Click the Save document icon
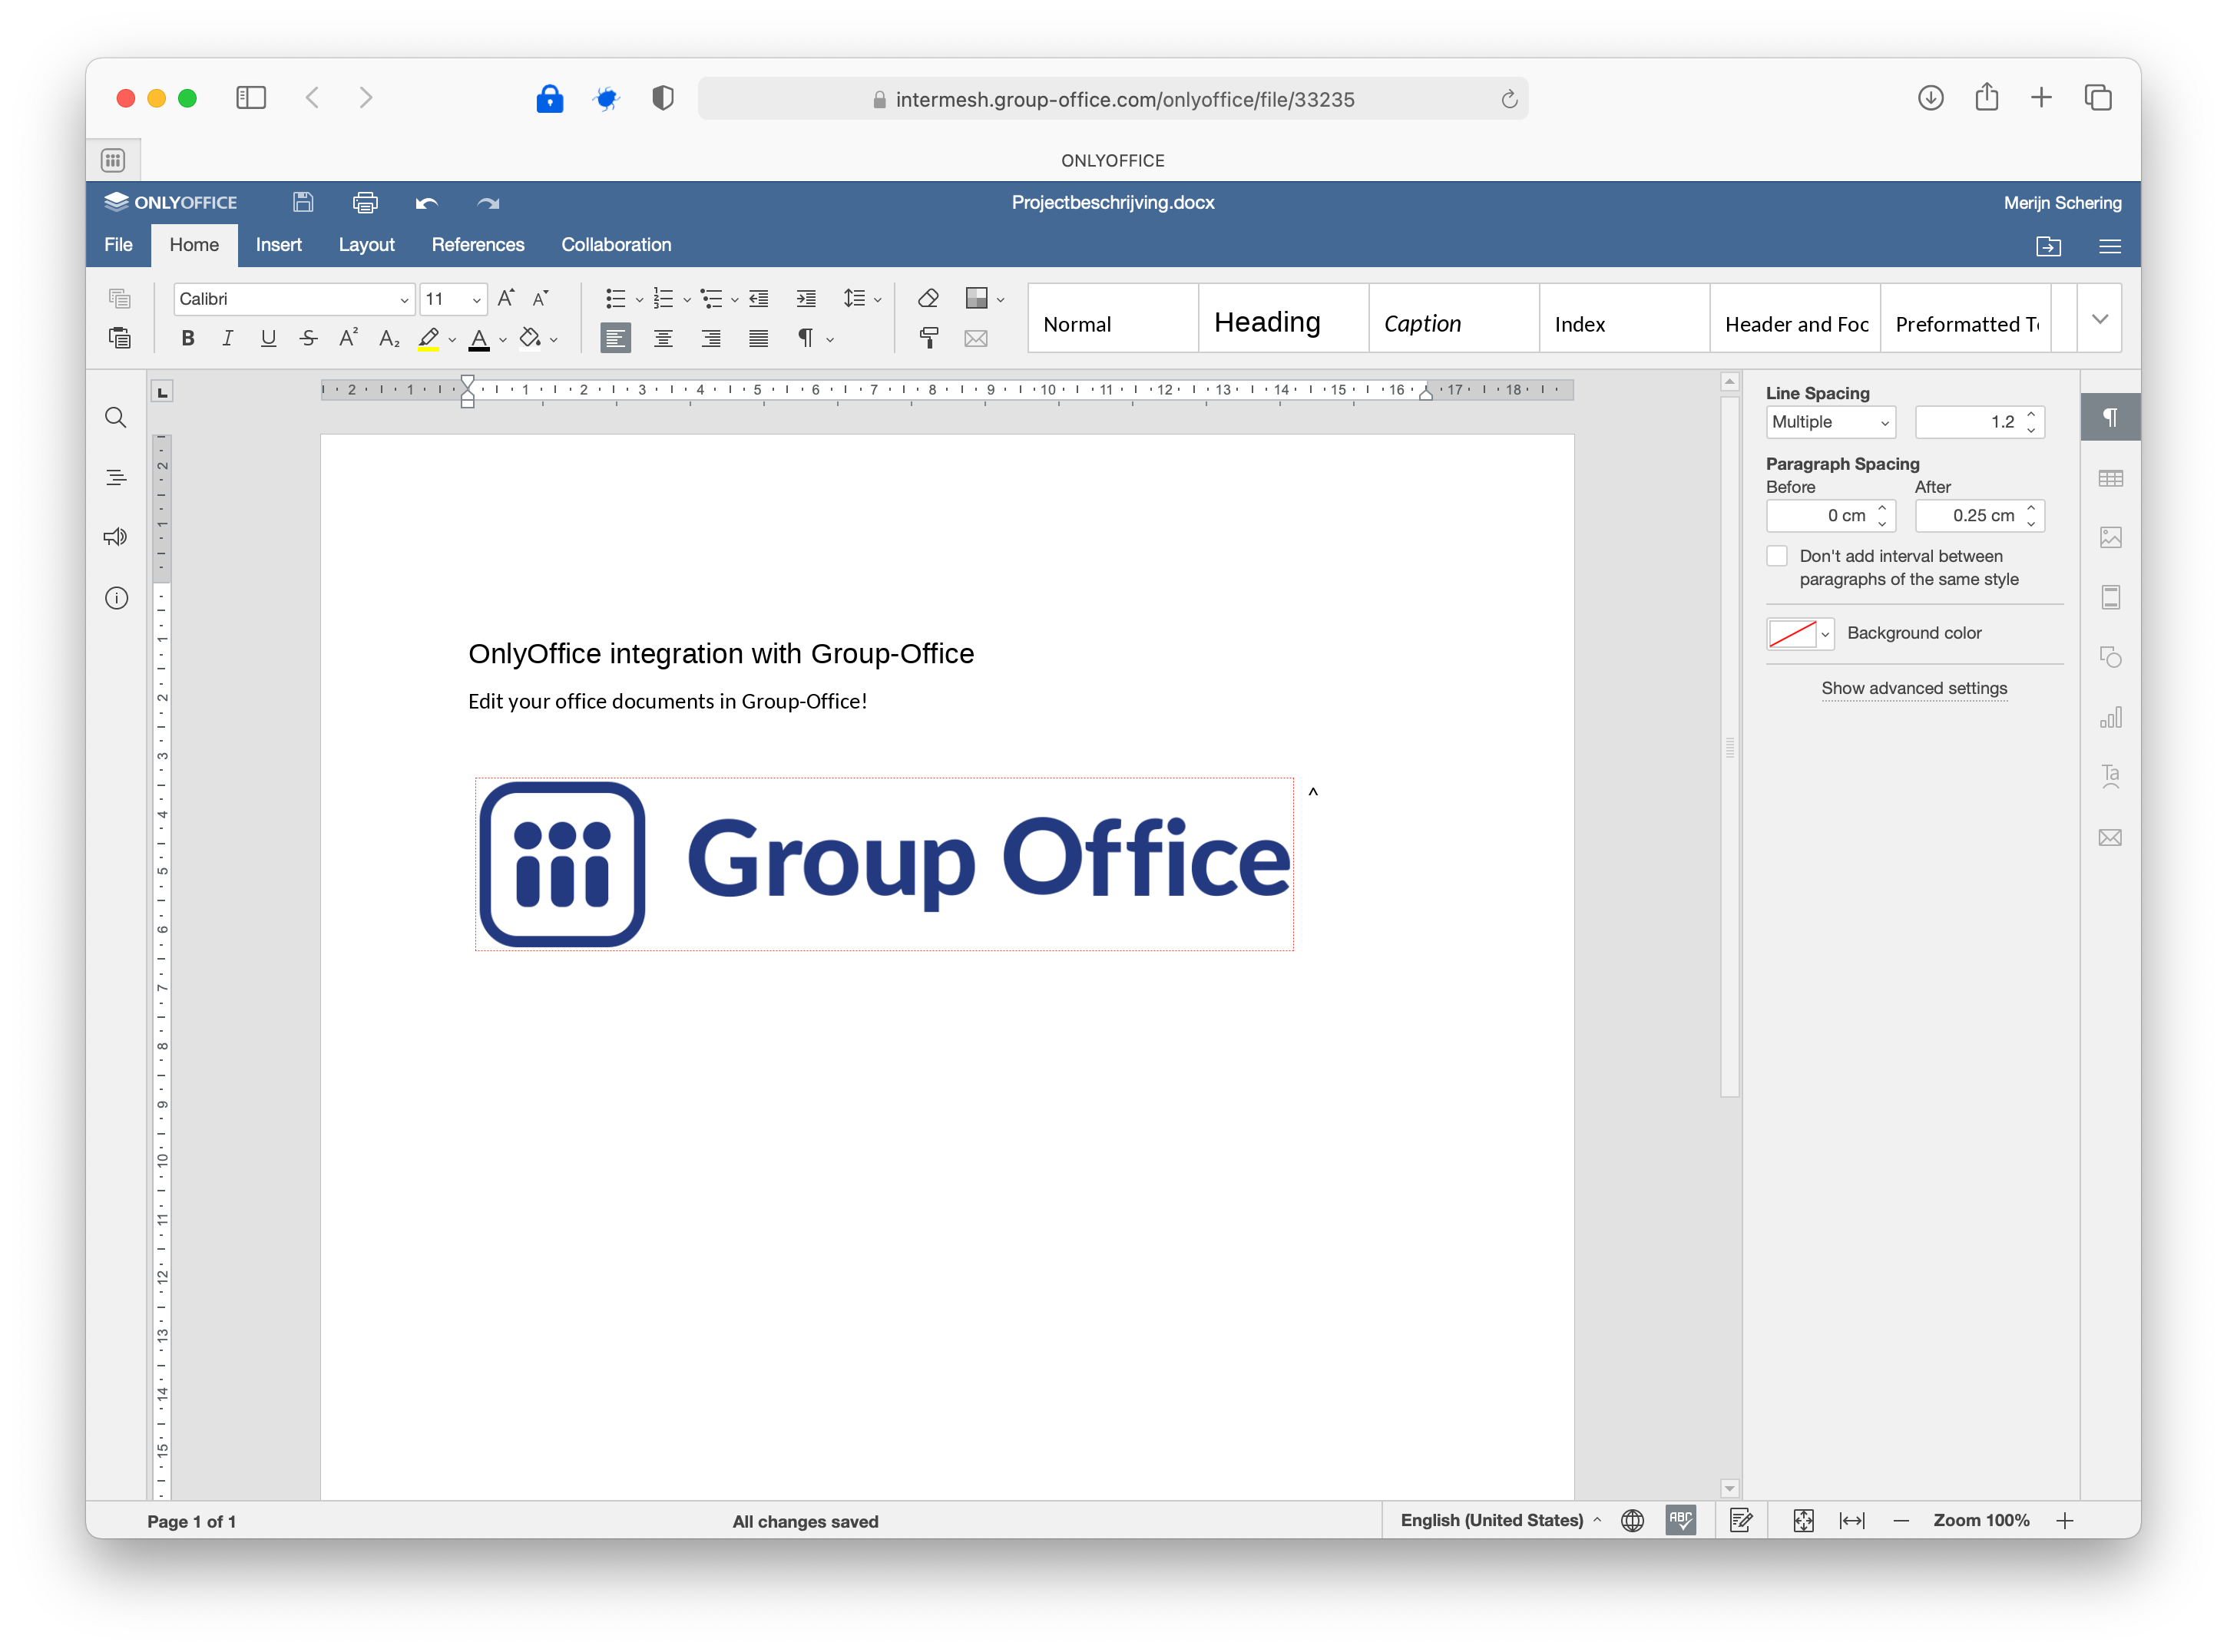Image resolution: width=2227 pixels, height=1652 pixels. point(303,202)
